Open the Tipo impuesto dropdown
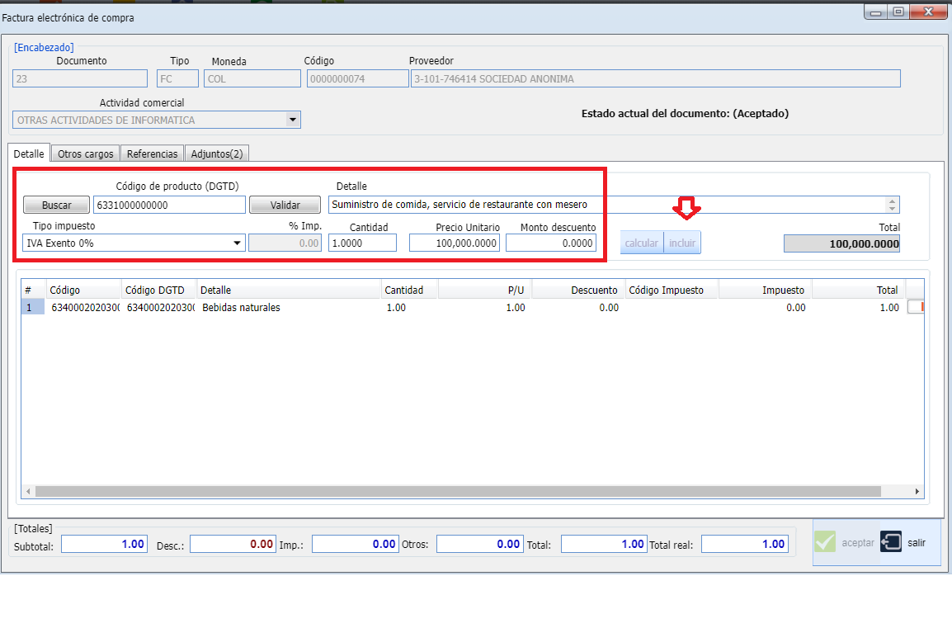This screenshot has height=628, width=952. 237,243
